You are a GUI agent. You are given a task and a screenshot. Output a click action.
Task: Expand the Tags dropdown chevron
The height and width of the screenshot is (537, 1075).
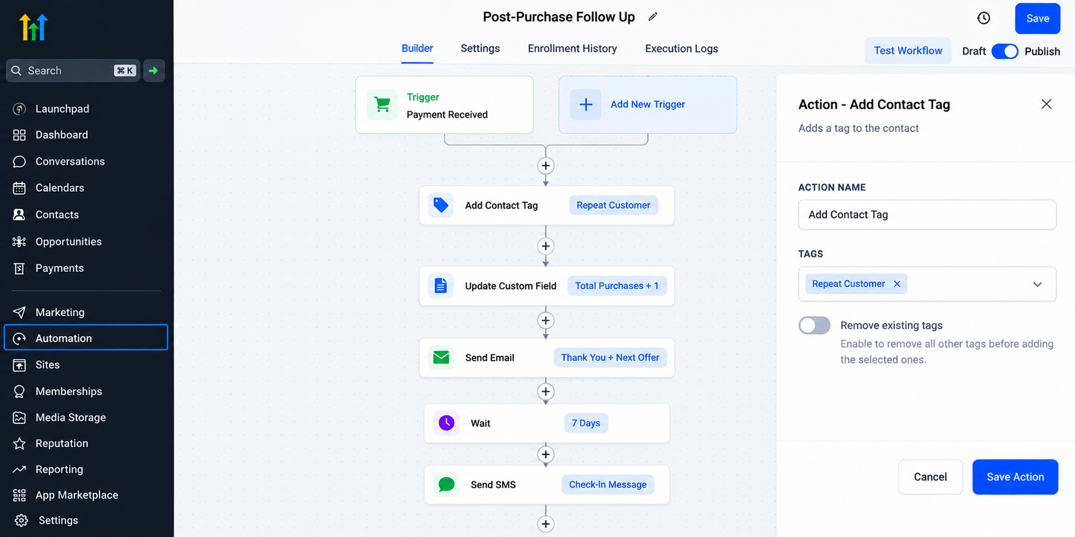click(x=1037, y=285)
